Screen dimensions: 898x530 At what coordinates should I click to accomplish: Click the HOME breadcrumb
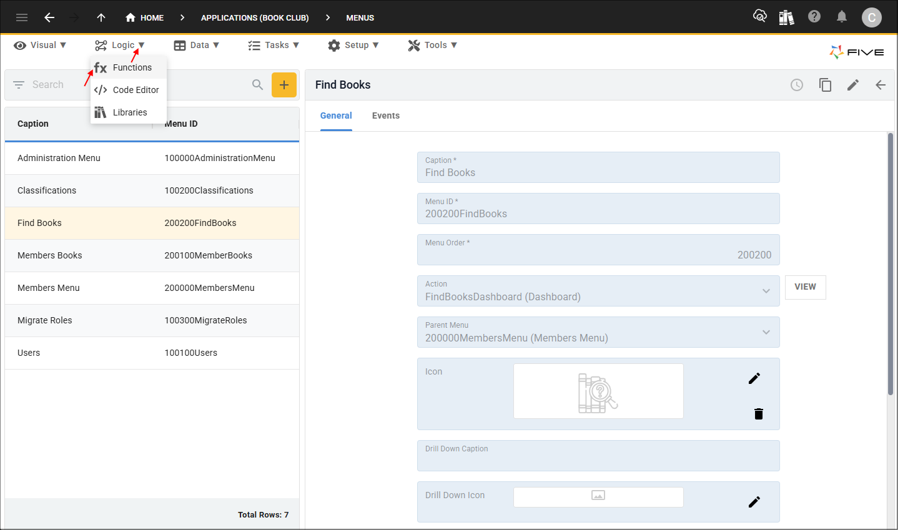pos(144,17)
